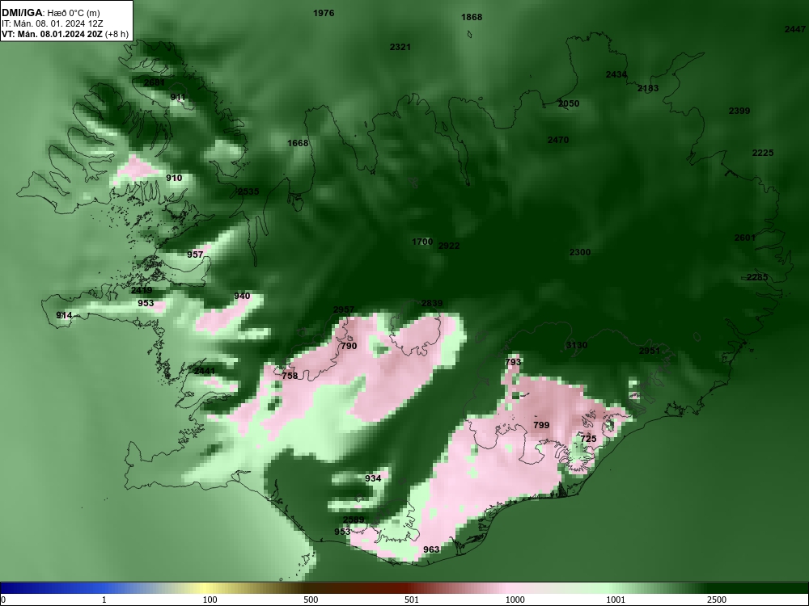The width and height of the screenshot is (809, 606).
Task: Select the 1001 legend tick label
Action: (x=616, y=600)
